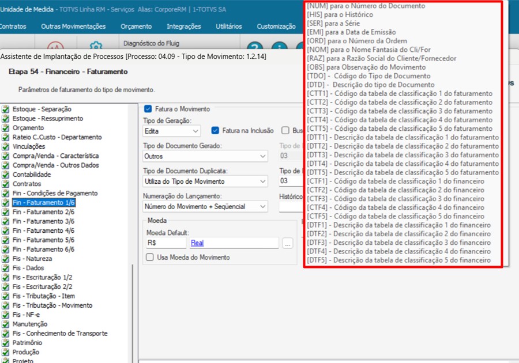
Task: Click check icon beside Contabilidade
Action: point(6,175)
